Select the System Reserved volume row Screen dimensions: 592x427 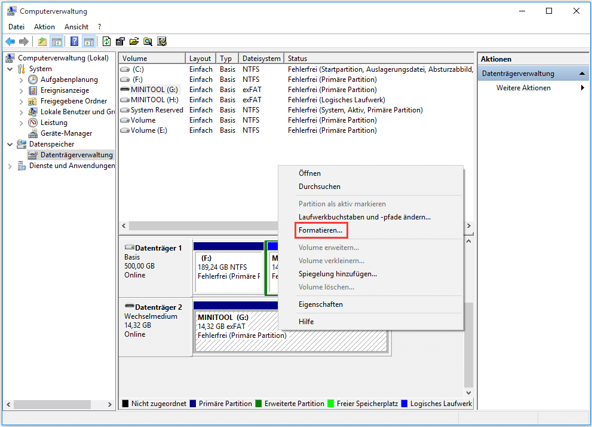coord(296,111)
